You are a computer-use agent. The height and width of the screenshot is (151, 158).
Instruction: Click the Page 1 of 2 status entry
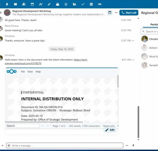pos(59,126)
